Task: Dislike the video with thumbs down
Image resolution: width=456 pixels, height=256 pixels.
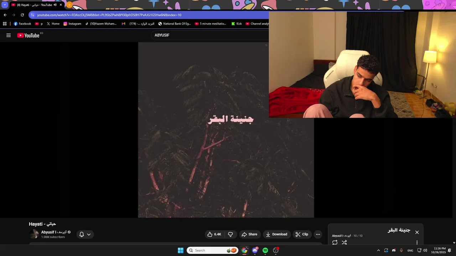Action: pyautogui.click(x=230, y=234)
